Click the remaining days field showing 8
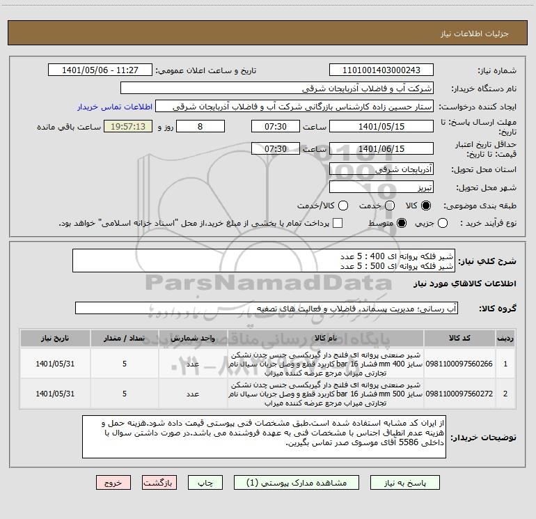Viewport: 536px width, 519px height. click(200, 126)
